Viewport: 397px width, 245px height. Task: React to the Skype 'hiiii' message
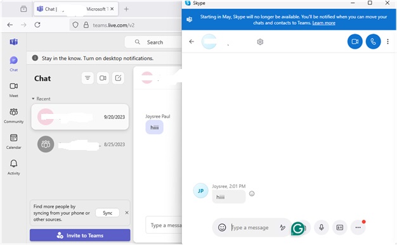coord(252,194)
